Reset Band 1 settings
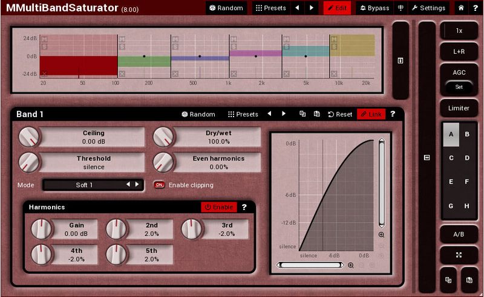484x297 pixels. 340,114
